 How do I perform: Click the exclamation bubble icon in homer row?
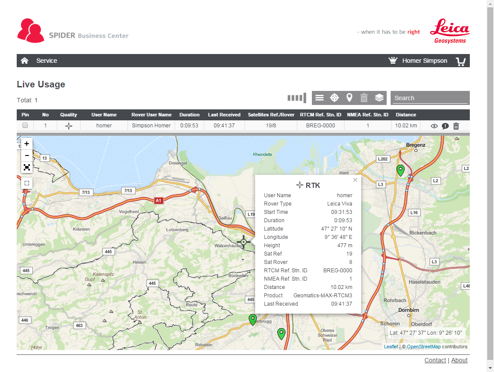coord(445,126)
